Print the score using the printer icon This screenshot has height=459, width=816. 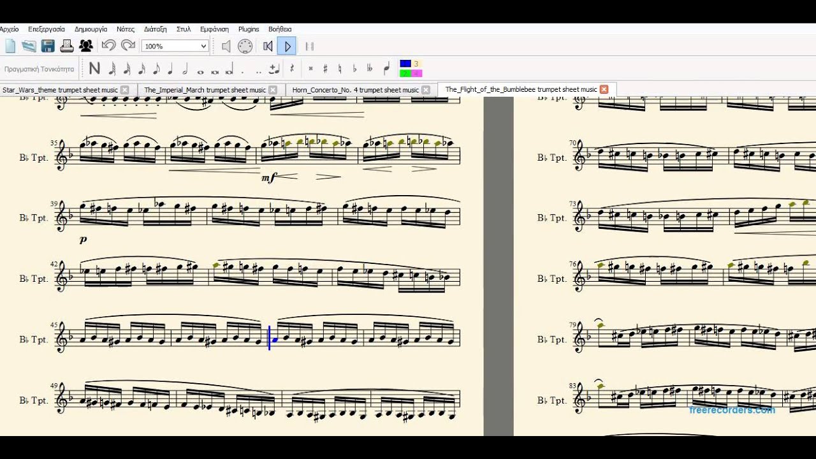click(66, 46)
